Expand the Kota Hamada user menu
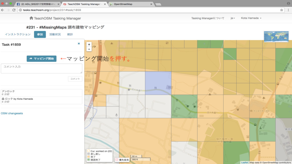Screen dimensions: 292x164 pyautogui.click(x=251, y=18)
